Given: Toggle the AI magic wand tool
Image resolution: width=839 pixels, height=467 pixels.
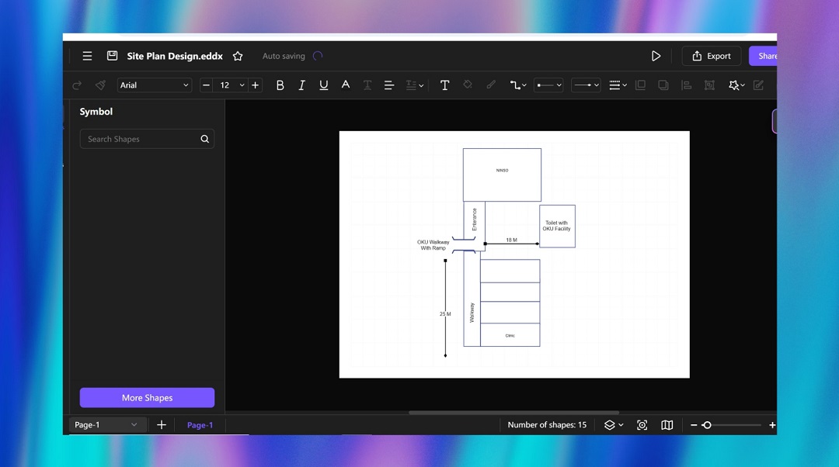Looking at the screenshot, I should (x=734, y=85).
